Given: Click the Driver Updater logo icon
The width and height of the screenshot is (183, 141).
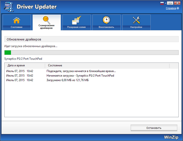Looking at the screenshot, I should [x=9, y=7].
